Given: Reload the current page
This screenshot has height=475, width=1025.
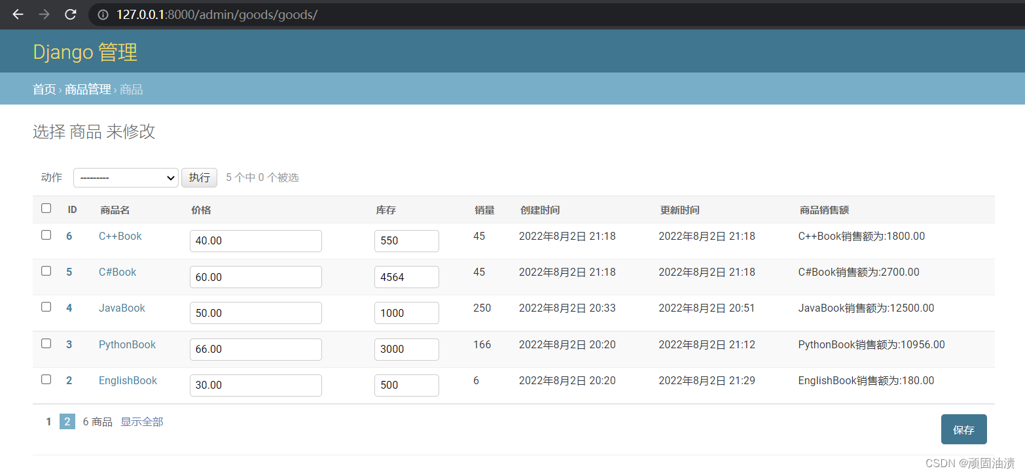Looking at the screenshot, I should [x=70, y=14].
